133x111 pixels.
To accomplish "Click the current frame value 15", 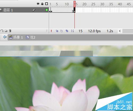I will click(x=80, y=31).
